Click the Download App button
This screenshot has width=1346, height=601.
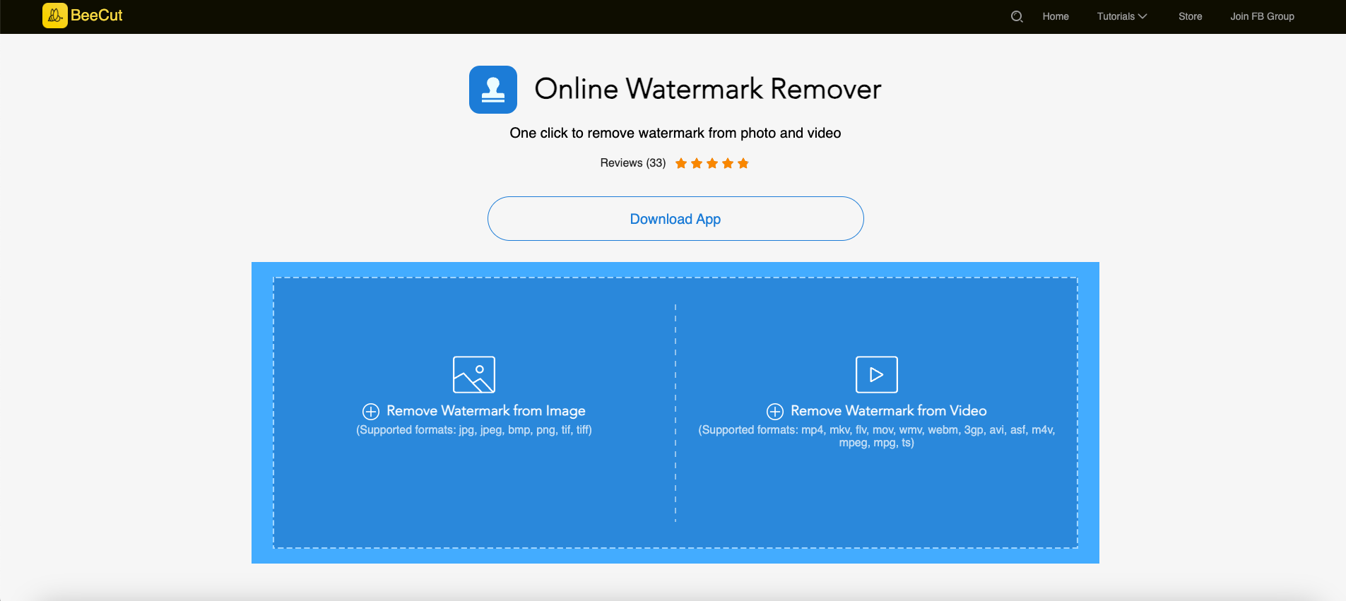675,219
